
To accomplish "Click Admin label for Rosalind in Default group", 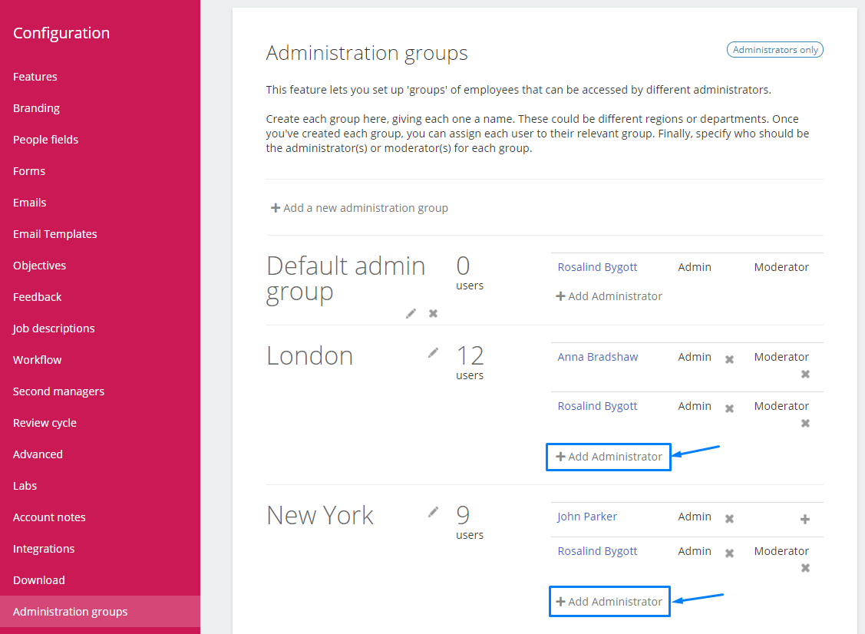I will click(x=695, y=267).
